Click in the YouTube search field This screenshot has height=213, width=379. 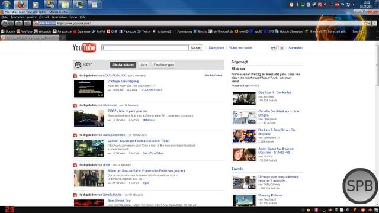click(145, 48)
